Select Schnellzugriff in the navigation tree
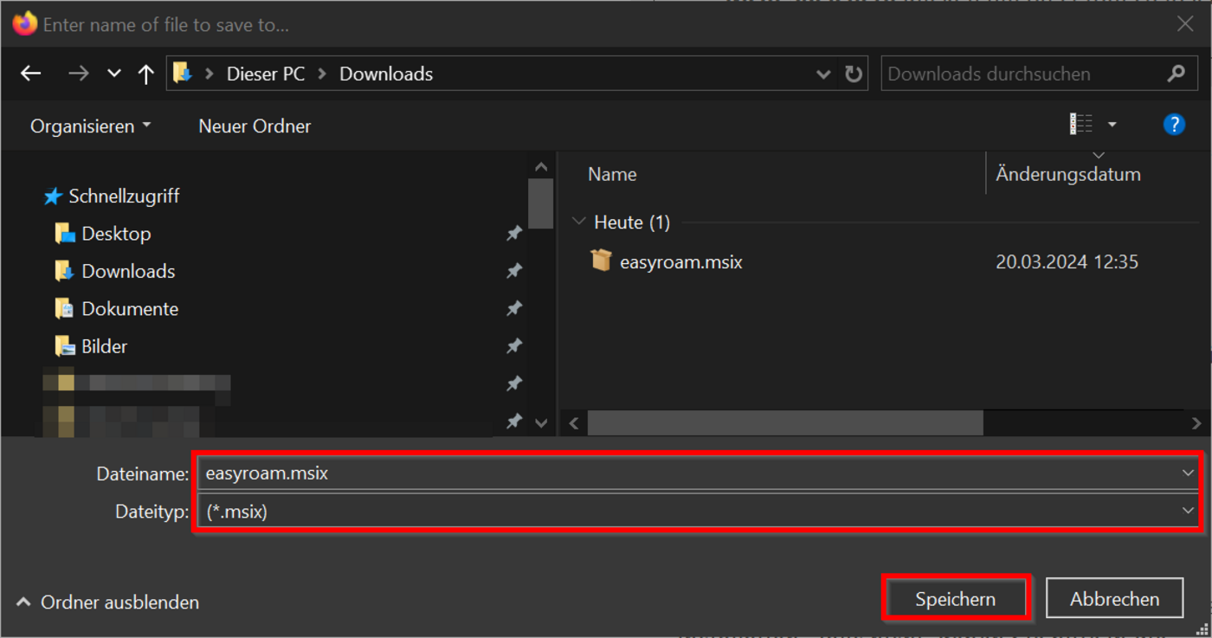 tap(124, 197)
